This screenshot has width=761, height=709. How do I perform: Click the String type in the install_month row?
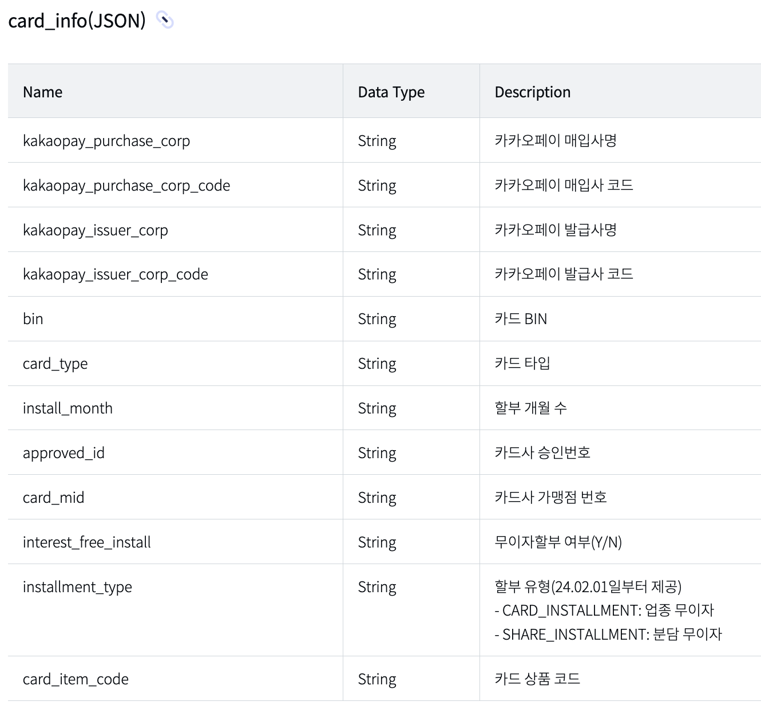(377, 408)
